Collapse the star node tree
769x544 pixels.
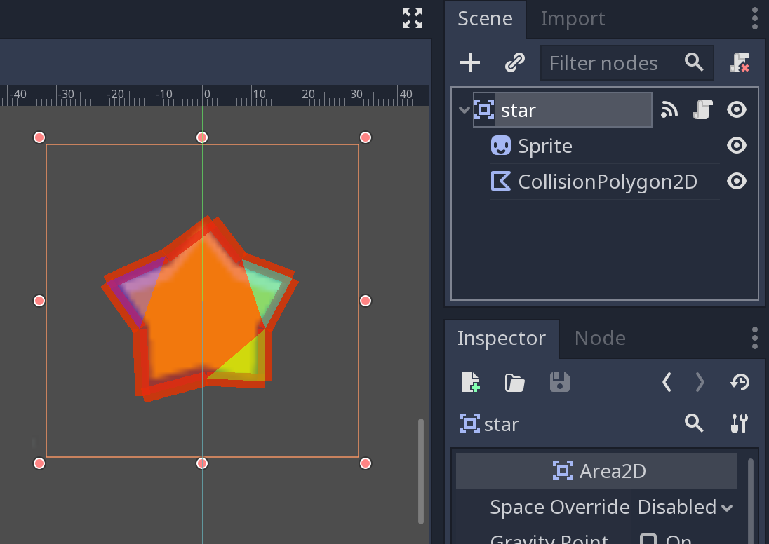click(464, 110)
